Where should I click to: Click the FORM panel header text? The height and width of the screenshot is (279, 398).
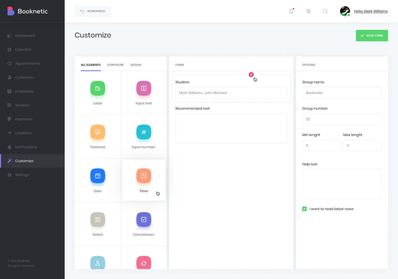(179, 65)
